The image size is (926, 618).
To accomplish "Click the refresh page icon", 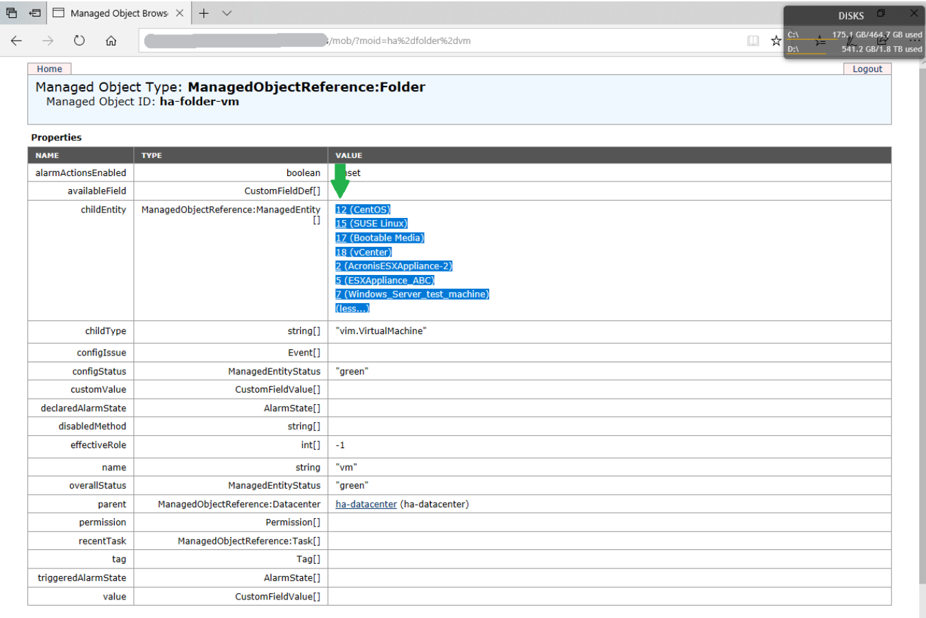I will click(79, 41).
